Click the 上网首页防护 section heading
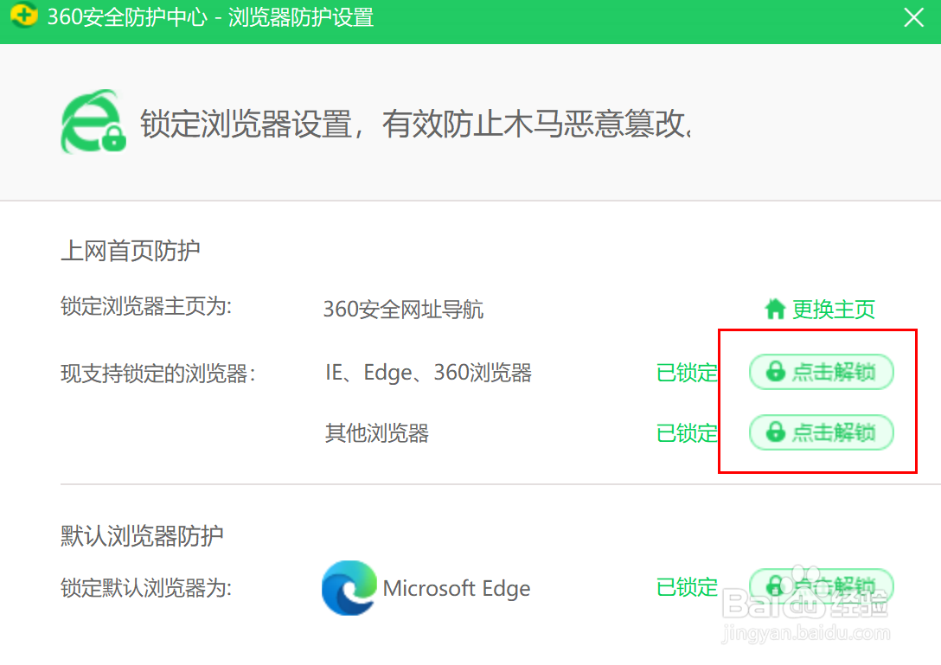The height and width of the screenshot is (665, 941). (131, 250)
